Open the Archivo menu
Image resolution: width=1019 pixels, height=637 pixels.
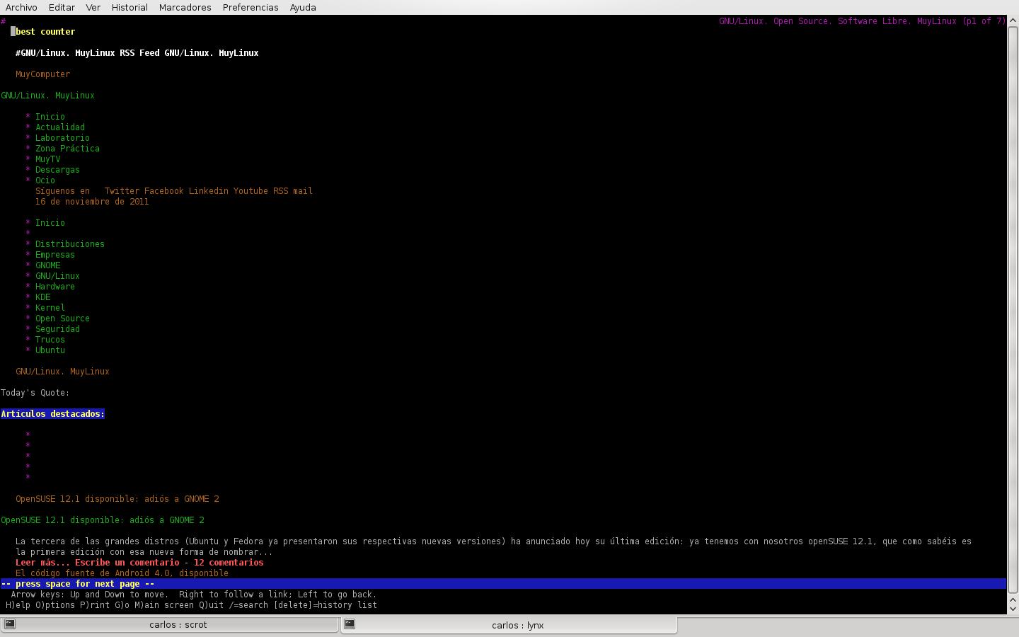tap(21, 7)
